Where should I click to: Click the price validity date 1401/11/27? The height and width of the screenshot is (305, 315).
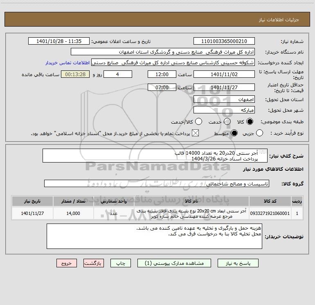point(224,87)
